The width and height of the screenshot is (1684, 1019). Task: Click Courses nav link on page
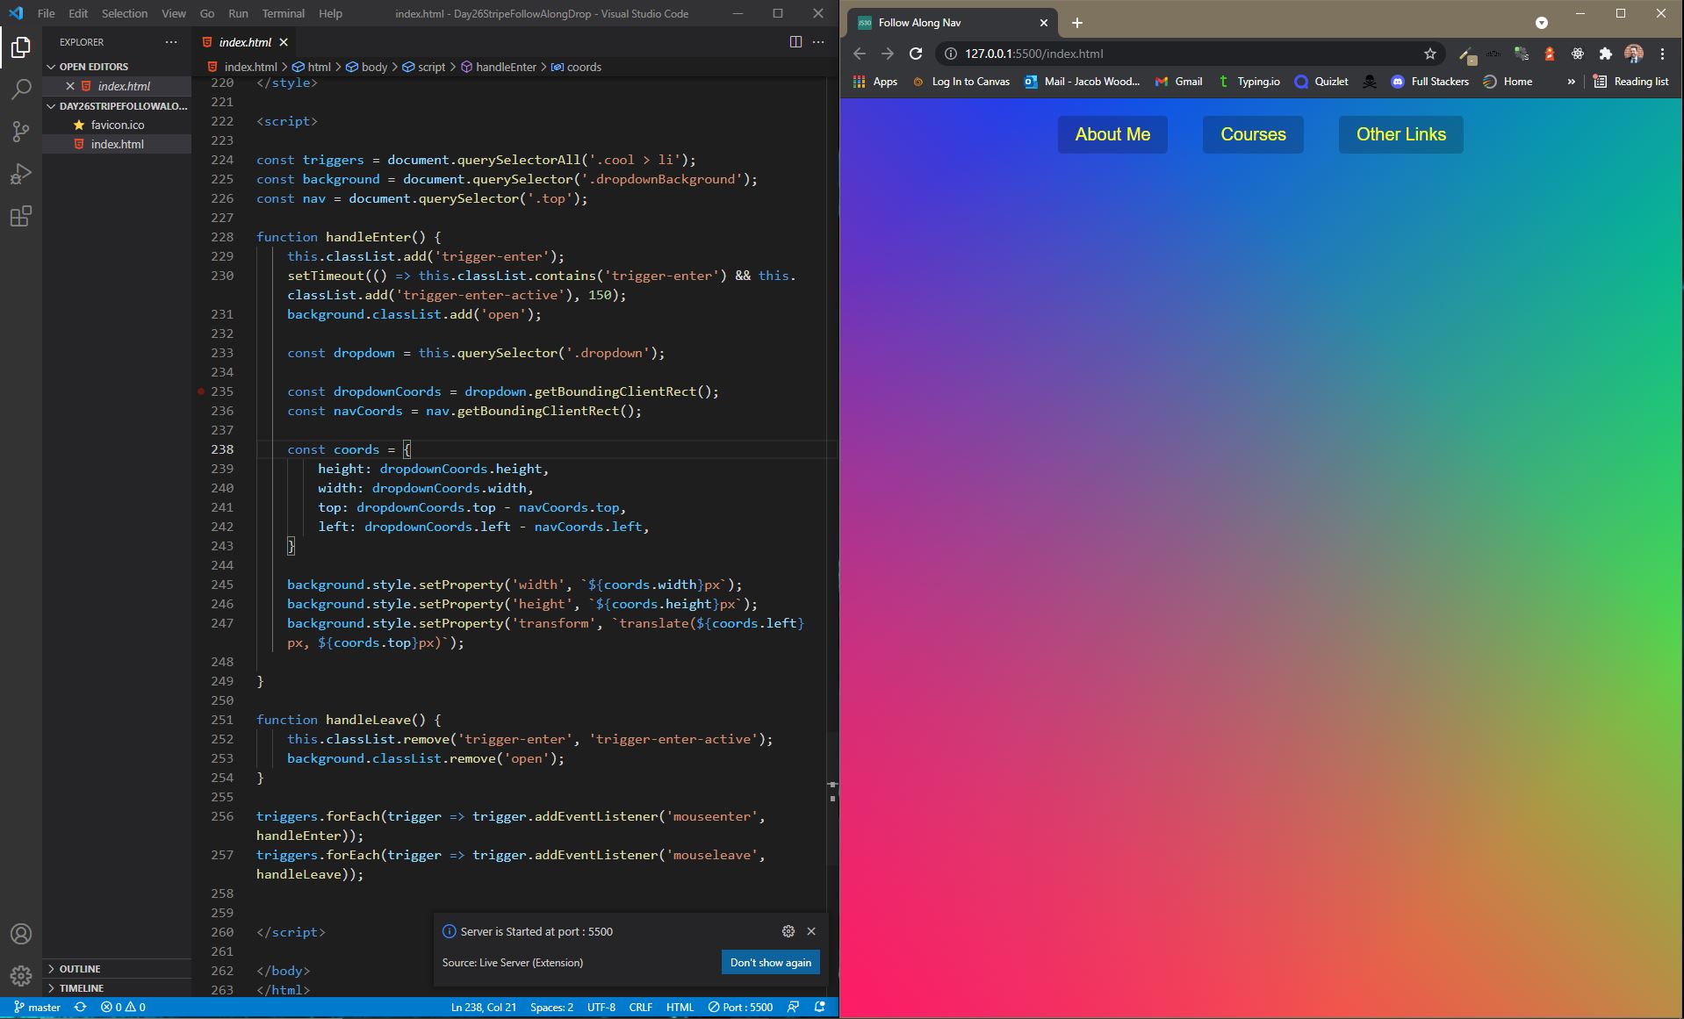[1253, 134]
